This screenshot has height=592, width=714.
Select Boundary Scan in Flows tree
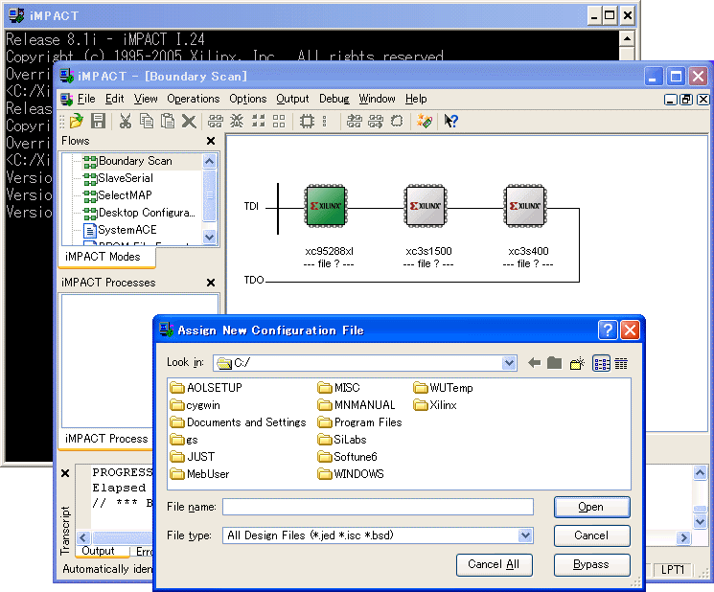pyautogui.click(x=134, y=161)
